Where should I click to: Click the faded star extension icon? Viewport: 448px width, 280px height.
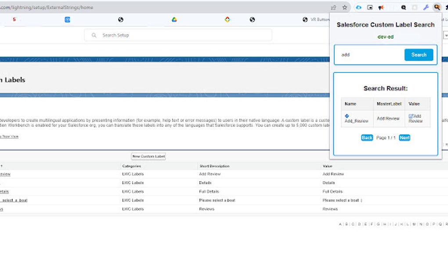pyautogui.click(x=415, y=7)
